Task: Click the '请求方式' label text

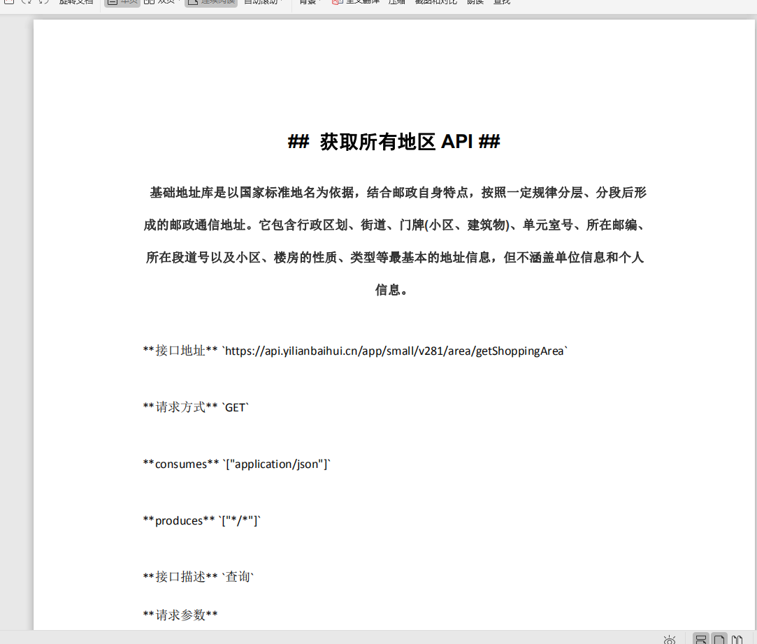Action: point(180,407)
